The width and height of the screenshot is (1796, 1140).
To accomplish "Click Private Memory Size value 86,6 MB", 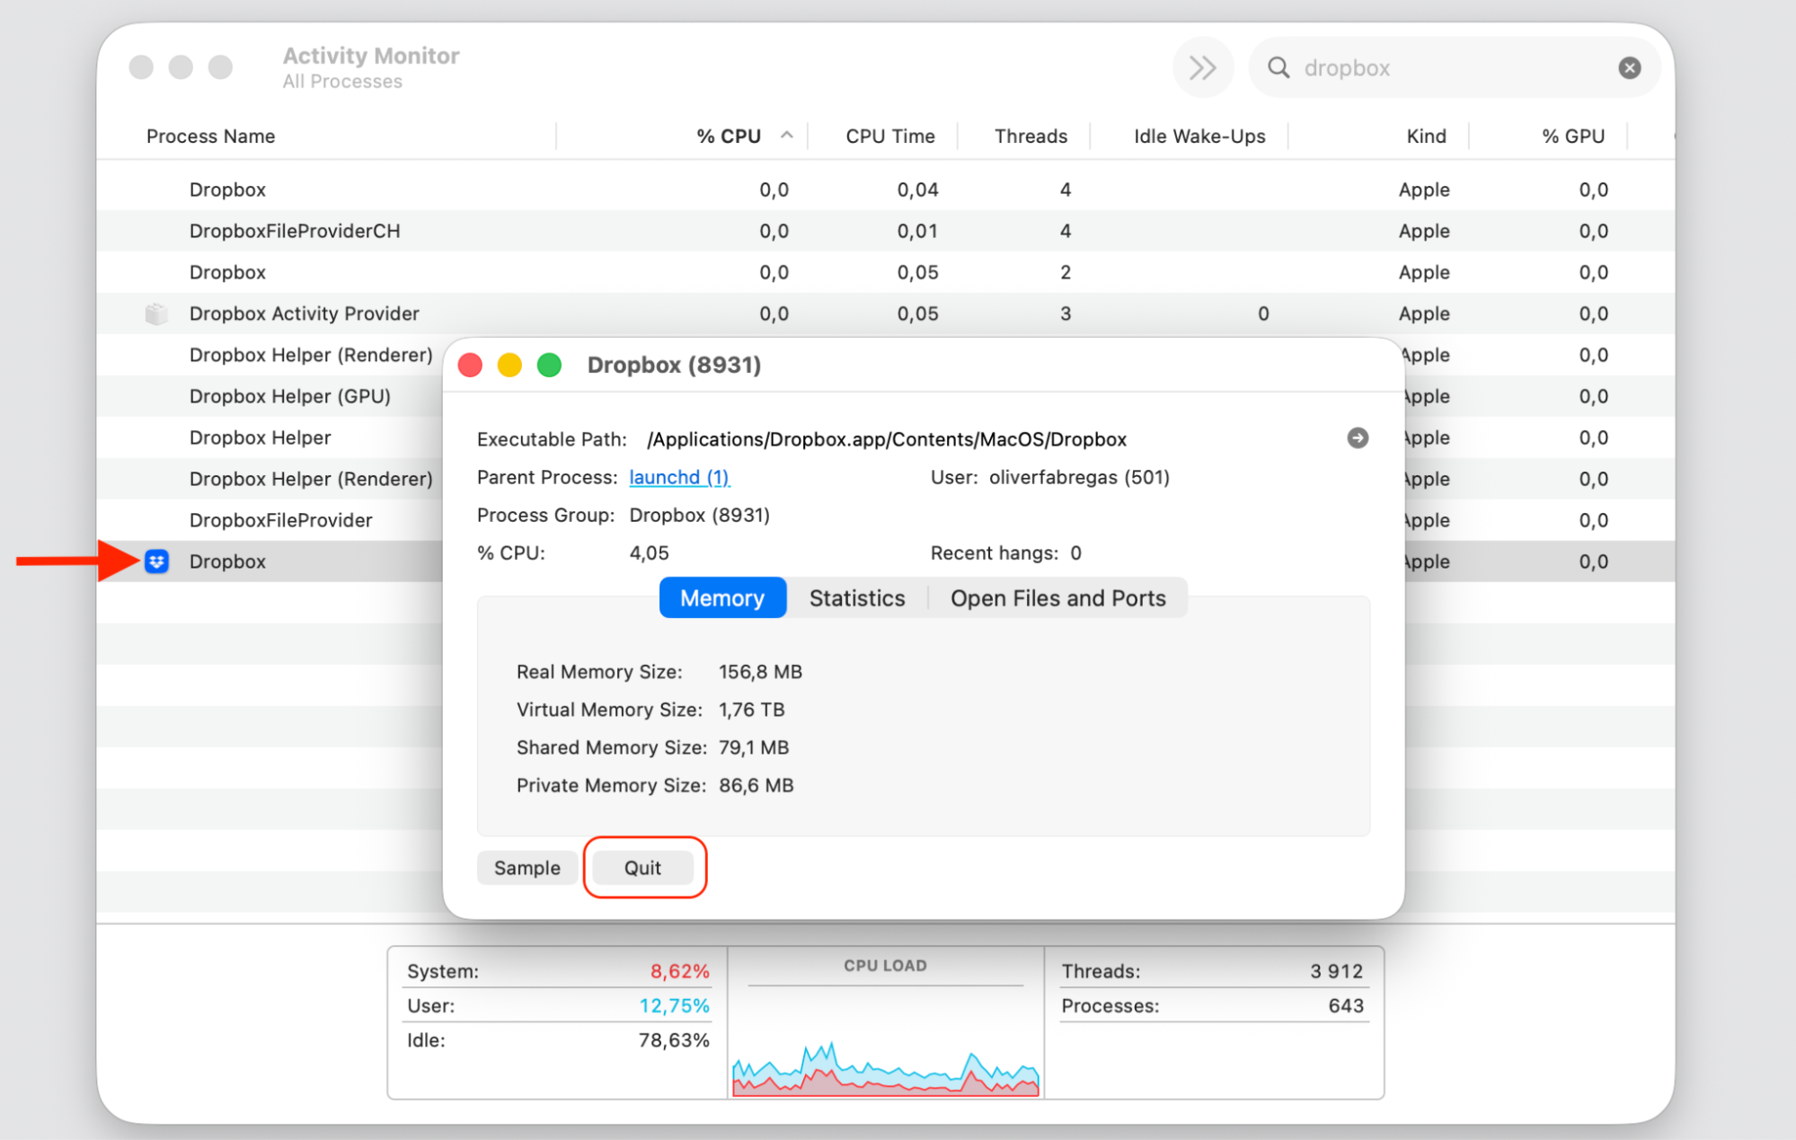I will tap(756, 785).
